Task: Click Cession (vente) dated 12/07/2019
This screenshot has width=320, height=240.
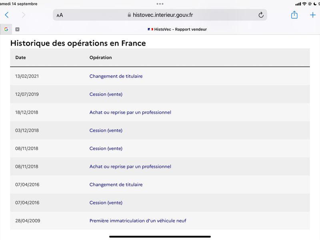Action: tap(106, 94)
